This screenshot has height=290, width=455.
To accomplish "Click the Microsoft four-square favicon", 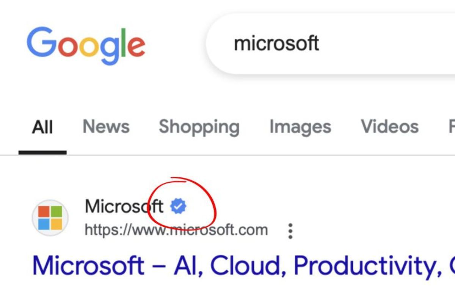I will point(50,218).
